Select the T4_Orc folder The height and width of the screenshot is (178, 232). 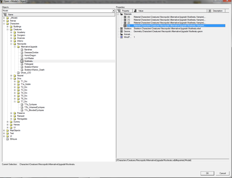(24, 93)
